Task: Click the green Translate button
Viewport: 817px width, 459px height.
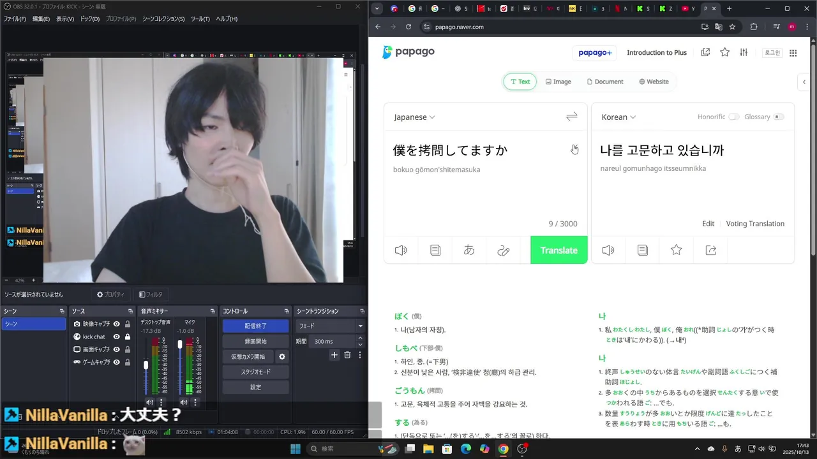Action: 559,250
